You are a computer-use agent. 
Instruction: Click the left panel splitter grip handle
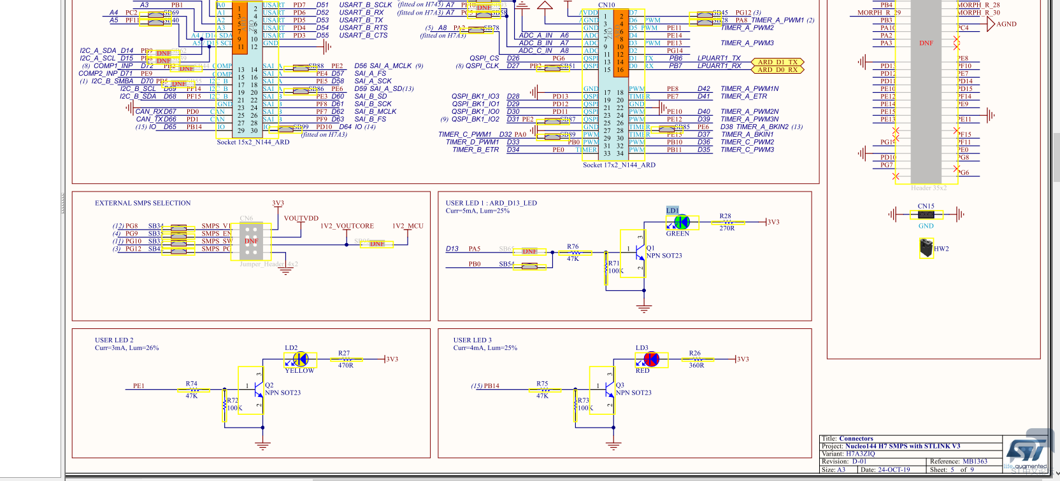[62, 204]
